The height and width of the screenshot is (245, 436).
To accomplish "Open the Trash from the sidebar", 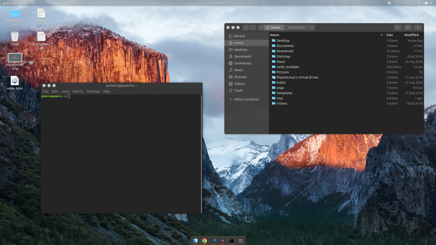I will [238, 90].
